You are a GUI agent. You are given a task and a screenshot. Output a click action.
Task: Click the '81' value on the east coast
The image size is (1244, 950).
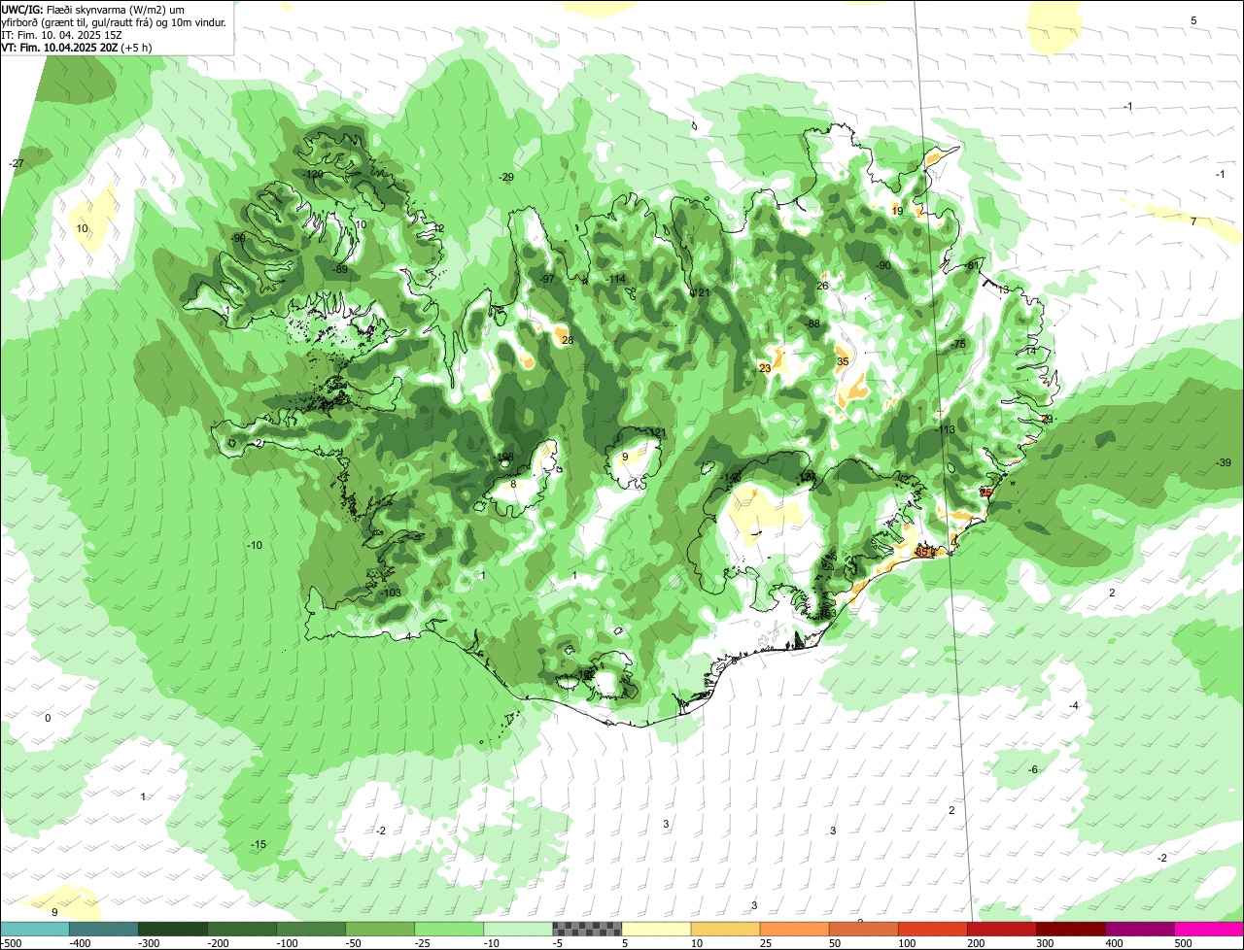973,265
